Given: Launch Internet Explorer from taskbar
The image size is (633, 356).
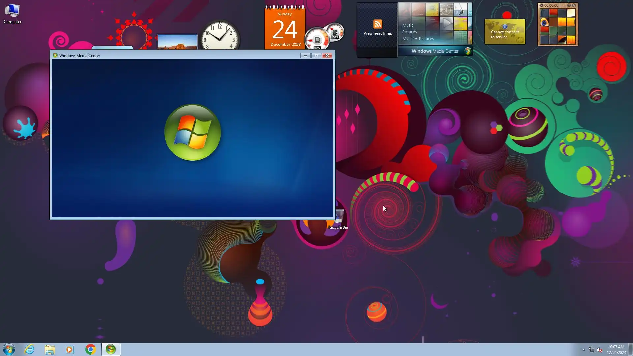Looking at the screenshot, I should click(x=30, y=349).
